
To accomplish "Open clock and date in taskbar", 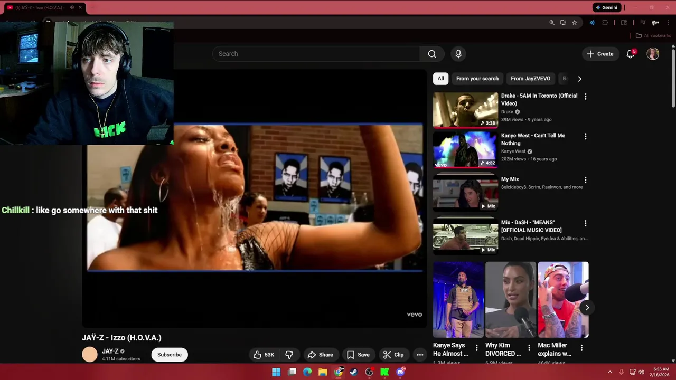I will pos(661,372).
